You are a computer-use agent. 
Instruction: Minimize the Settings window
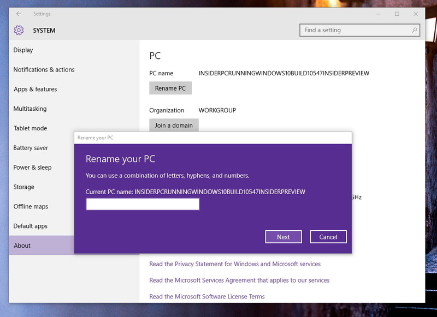click(x=378, y=14)
